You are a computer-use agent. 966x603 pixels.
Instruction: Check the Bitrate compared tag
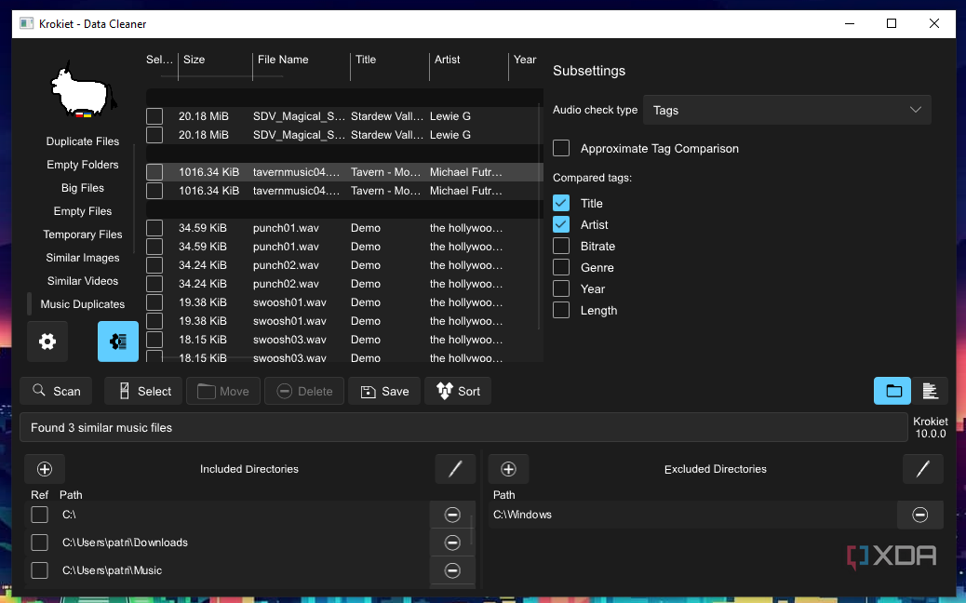tap(561, 247)
